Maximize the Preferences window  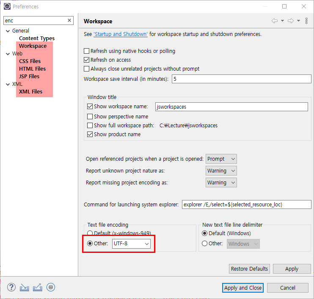[284, 6]
